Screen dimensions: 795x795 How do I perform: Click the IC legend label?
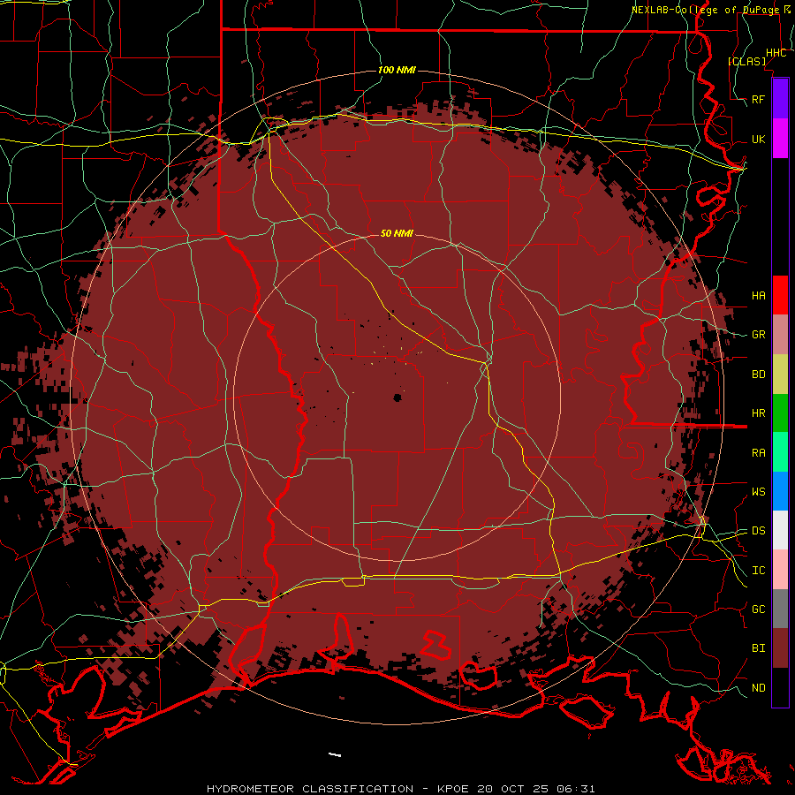coord(759,571)
